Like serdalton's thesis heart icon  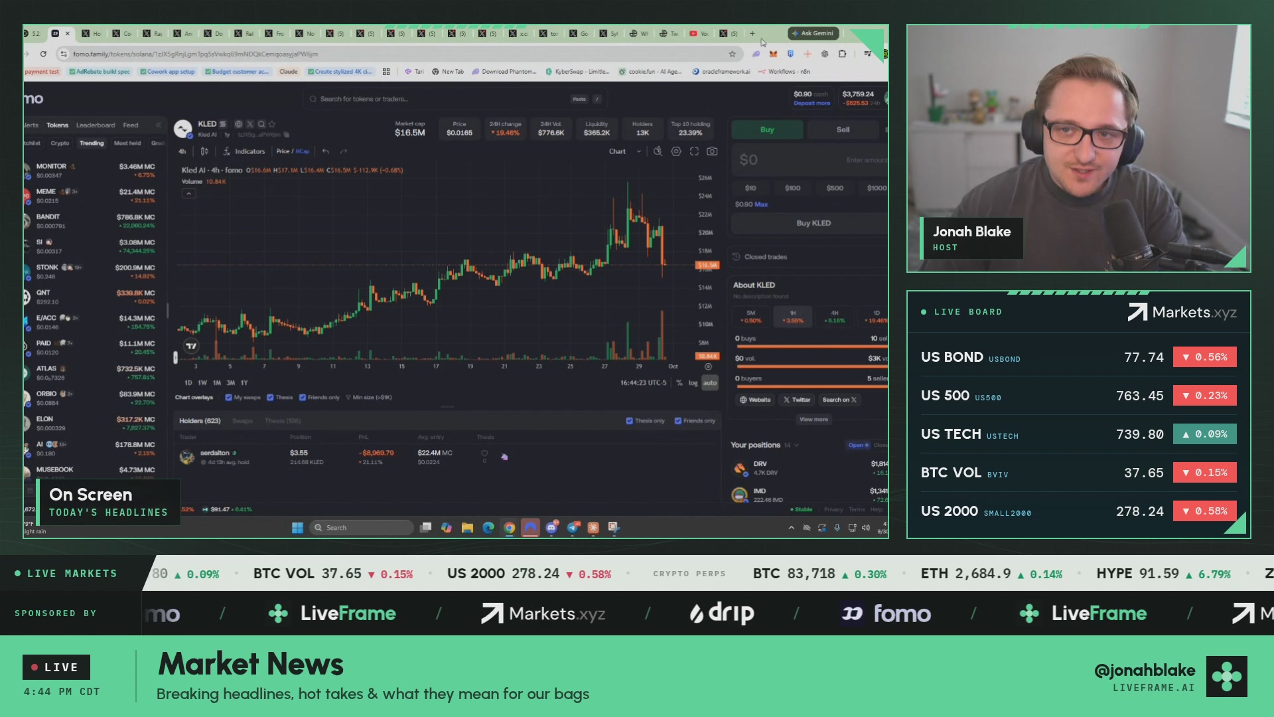coord(484,453)
